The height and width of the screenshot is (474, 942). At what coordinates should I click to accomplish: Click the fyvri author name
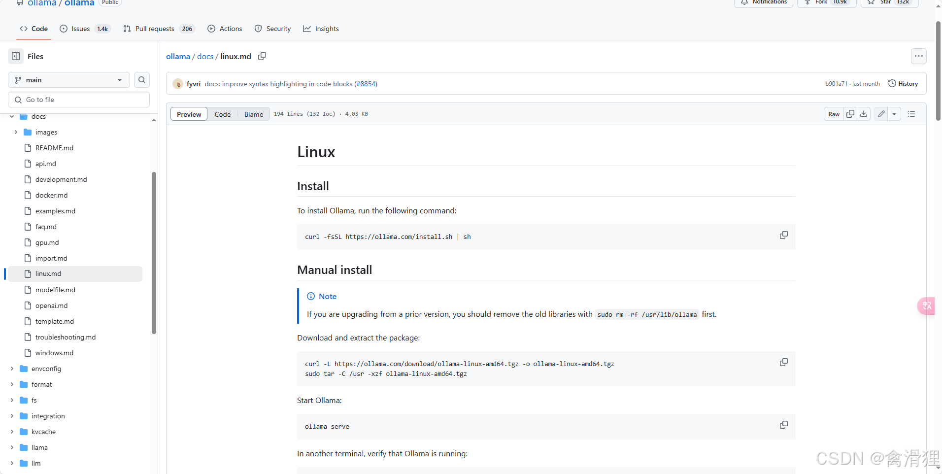point(194,84)
